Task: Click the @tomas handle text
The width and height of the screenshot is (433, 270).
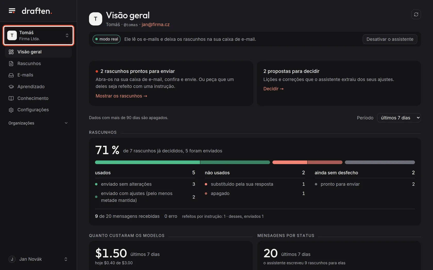Action: pos(131,25)
